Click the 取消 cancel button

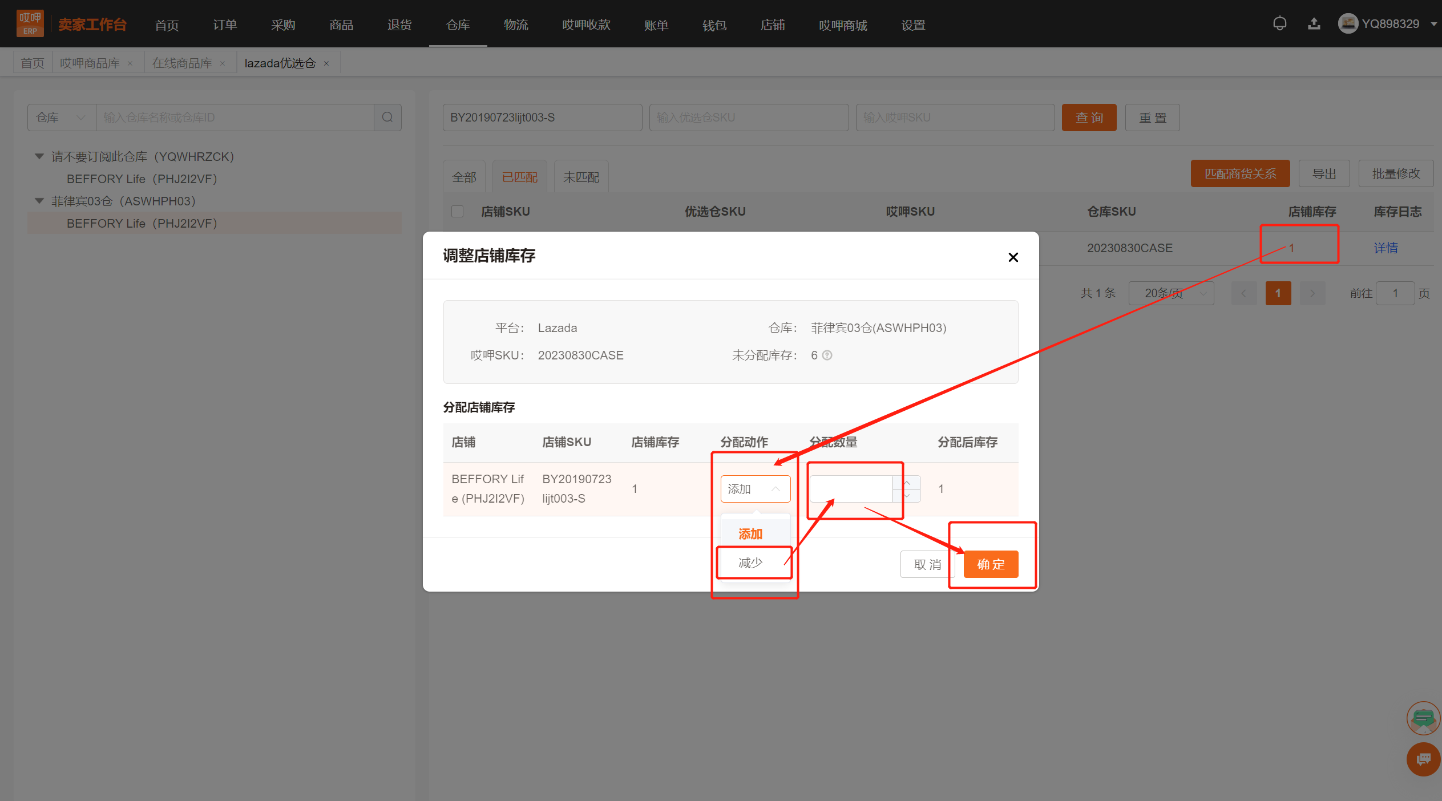pos(927,564)
